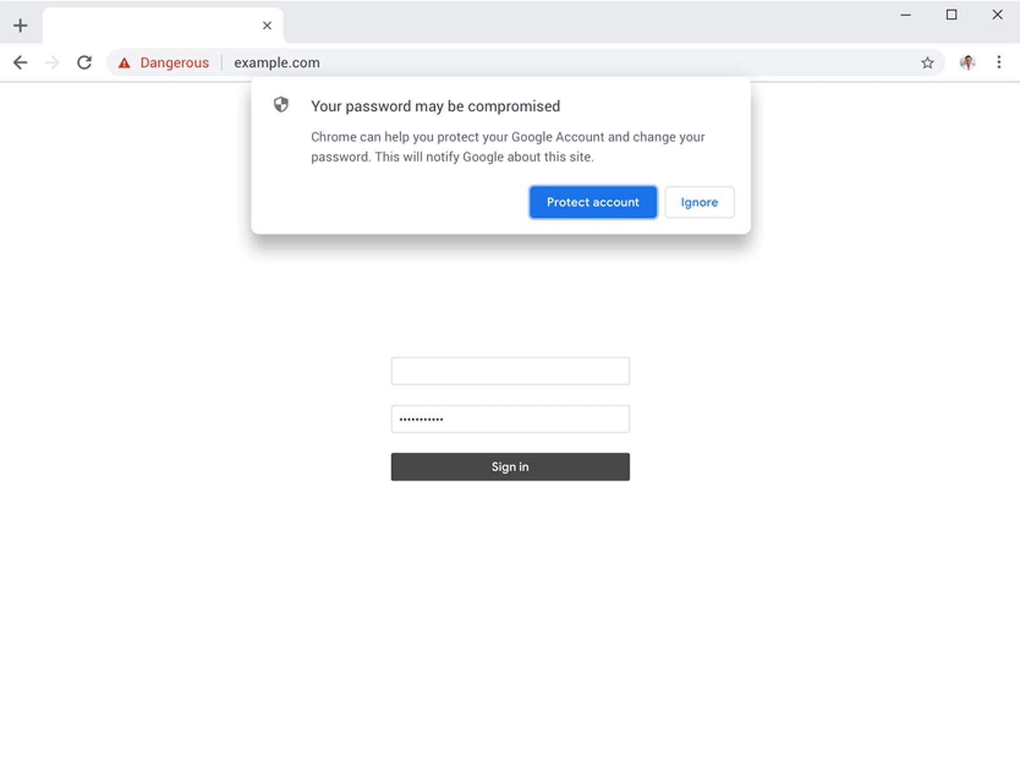The height and width of the screenshot is (766, 1020).
Task: Click the dark Sign in button
Action: coord(510,467)
